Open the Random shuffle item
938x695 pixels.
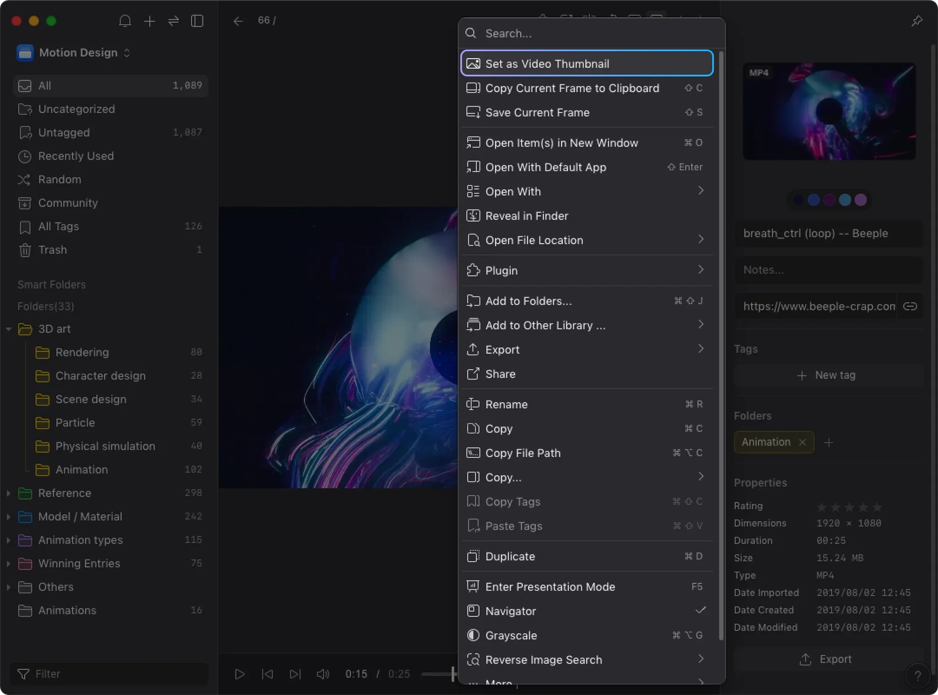point(111,179)
